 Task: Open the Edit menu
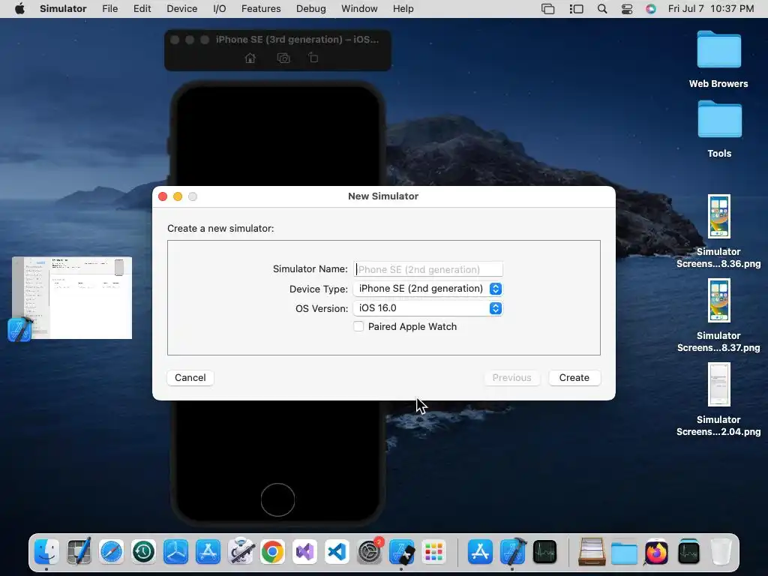[x=142, y=9]
